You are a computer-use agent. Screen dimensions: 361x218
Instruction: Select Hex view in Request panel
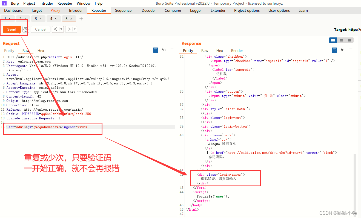(x=41, y=51)
